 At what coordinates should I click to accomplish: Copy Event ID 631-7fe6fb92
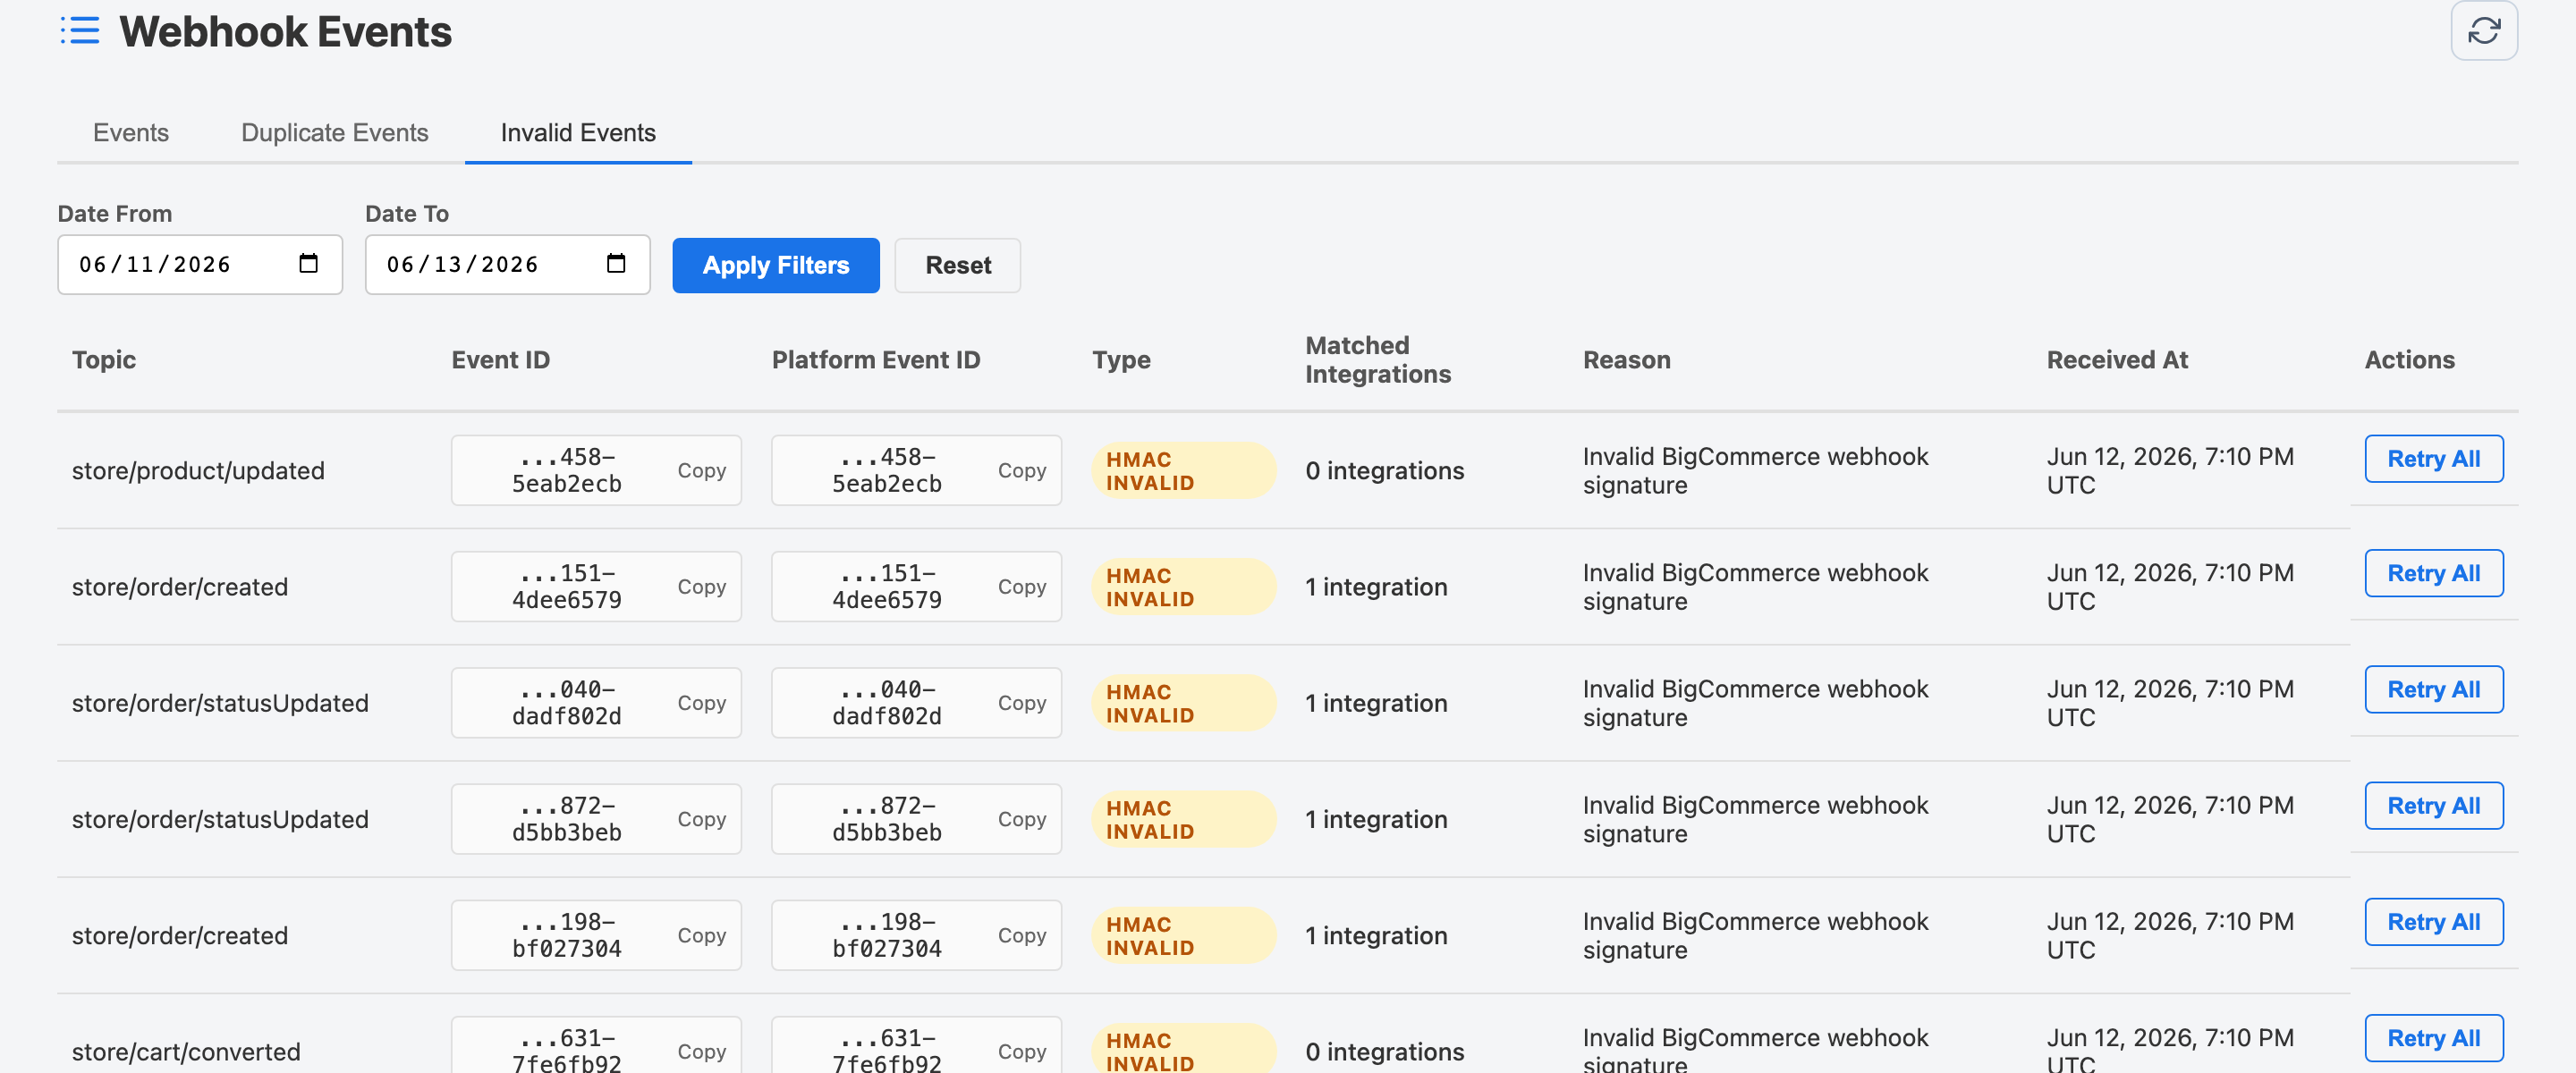(x=701, y=1051)
